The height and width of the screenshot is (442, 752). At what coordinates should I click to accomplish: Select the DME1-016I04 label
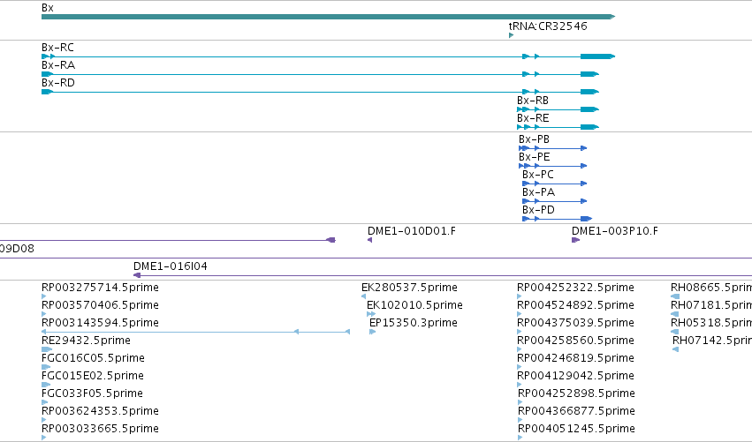point(171,266)
